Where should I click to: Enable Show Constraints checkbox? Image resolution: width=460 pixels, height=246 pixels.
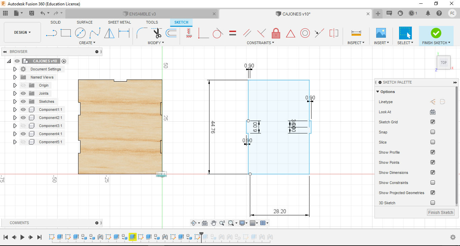(x=433, y=183)
